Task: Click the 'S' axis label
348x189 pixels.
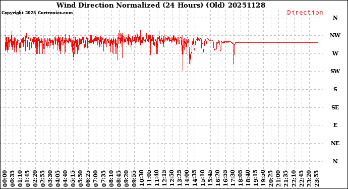Action: click(335, 89)
